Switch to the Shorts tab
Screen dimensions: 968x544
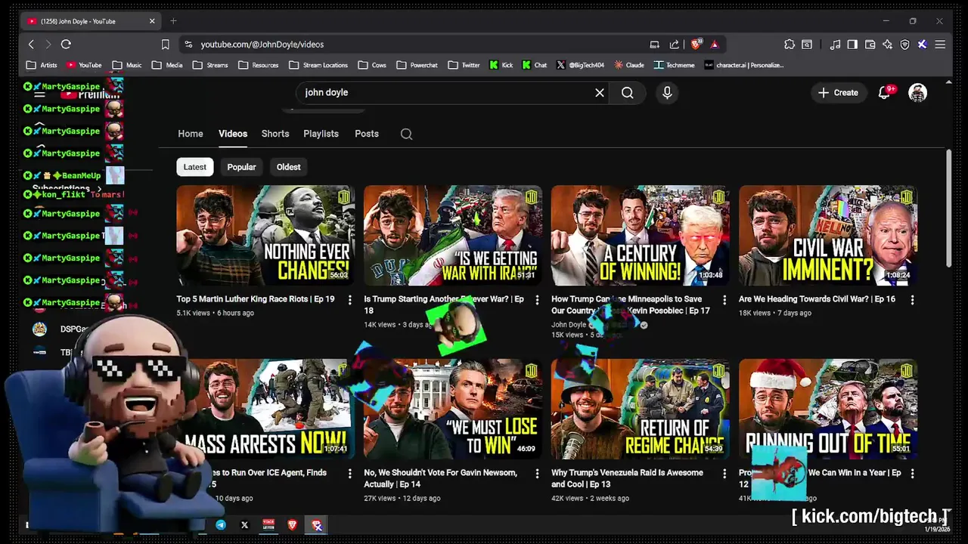click(x=275, y=134)
